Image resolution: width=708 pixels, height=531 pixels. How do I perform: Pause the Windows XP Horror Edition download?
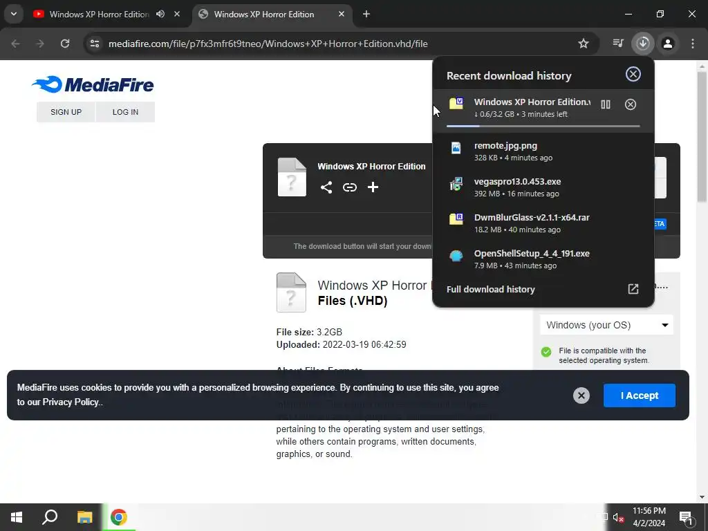coord(606,104)
